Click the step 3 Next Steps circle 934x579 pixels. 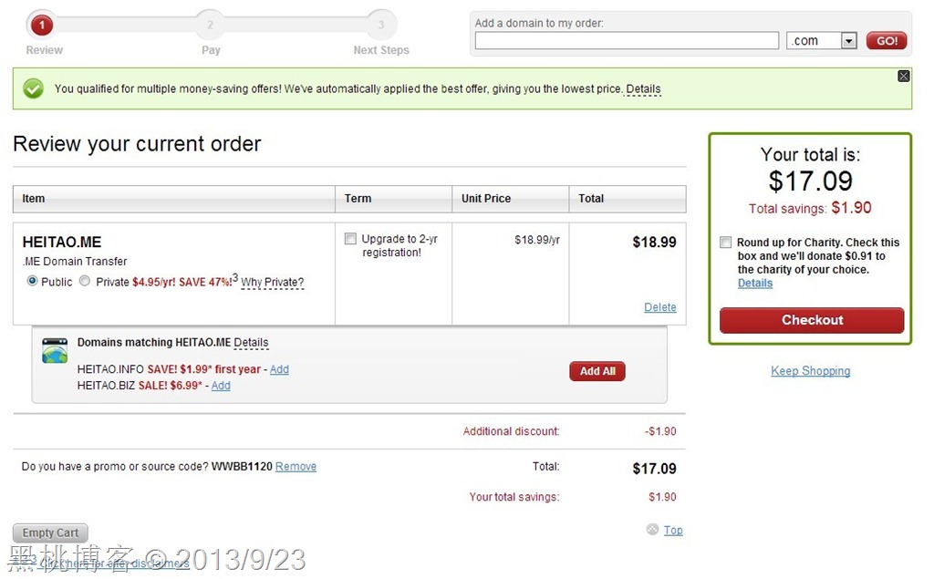click(381, 25)
